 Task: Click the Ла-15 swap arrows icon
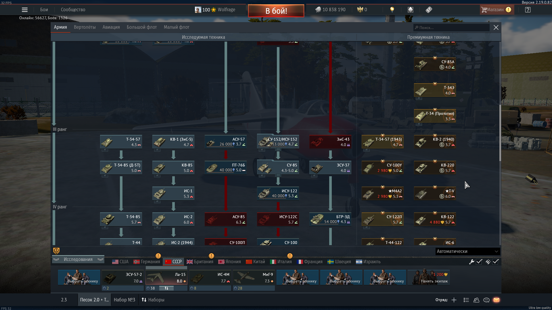pos(166,288)
